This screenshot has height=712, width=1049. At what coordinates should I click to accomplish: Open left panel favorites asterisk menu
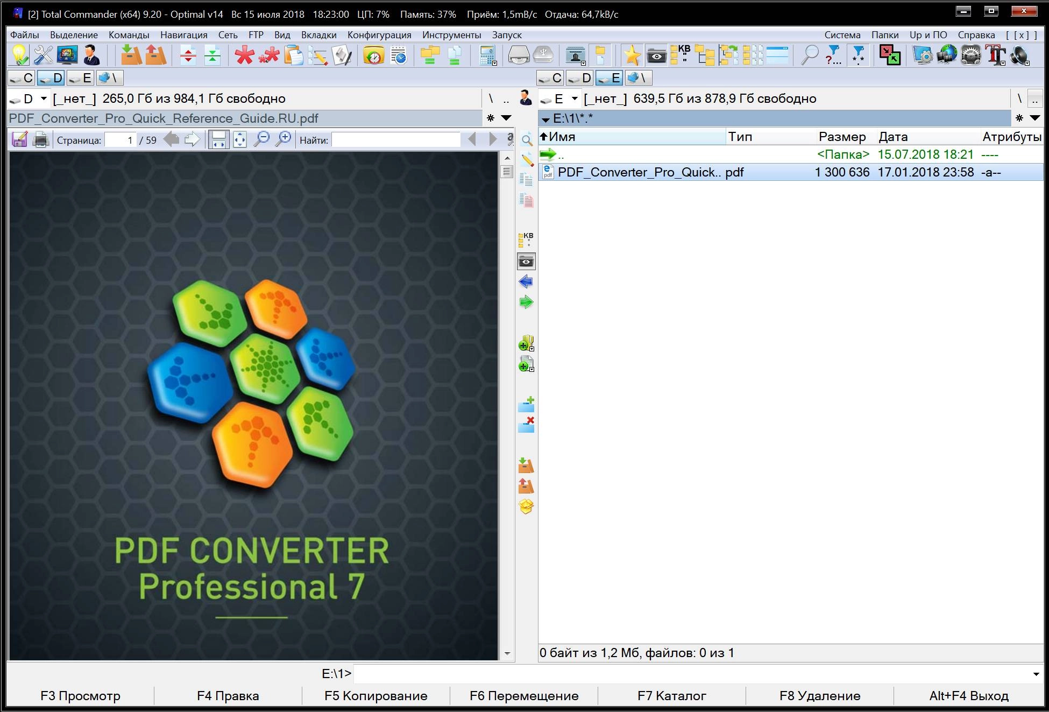[491, 118]
